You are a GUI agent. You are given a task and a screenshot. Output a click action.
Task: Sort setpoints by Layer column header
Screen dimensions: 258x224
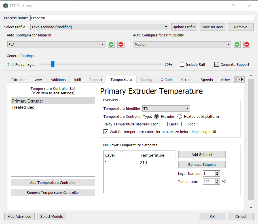click(x=121, y=155)
